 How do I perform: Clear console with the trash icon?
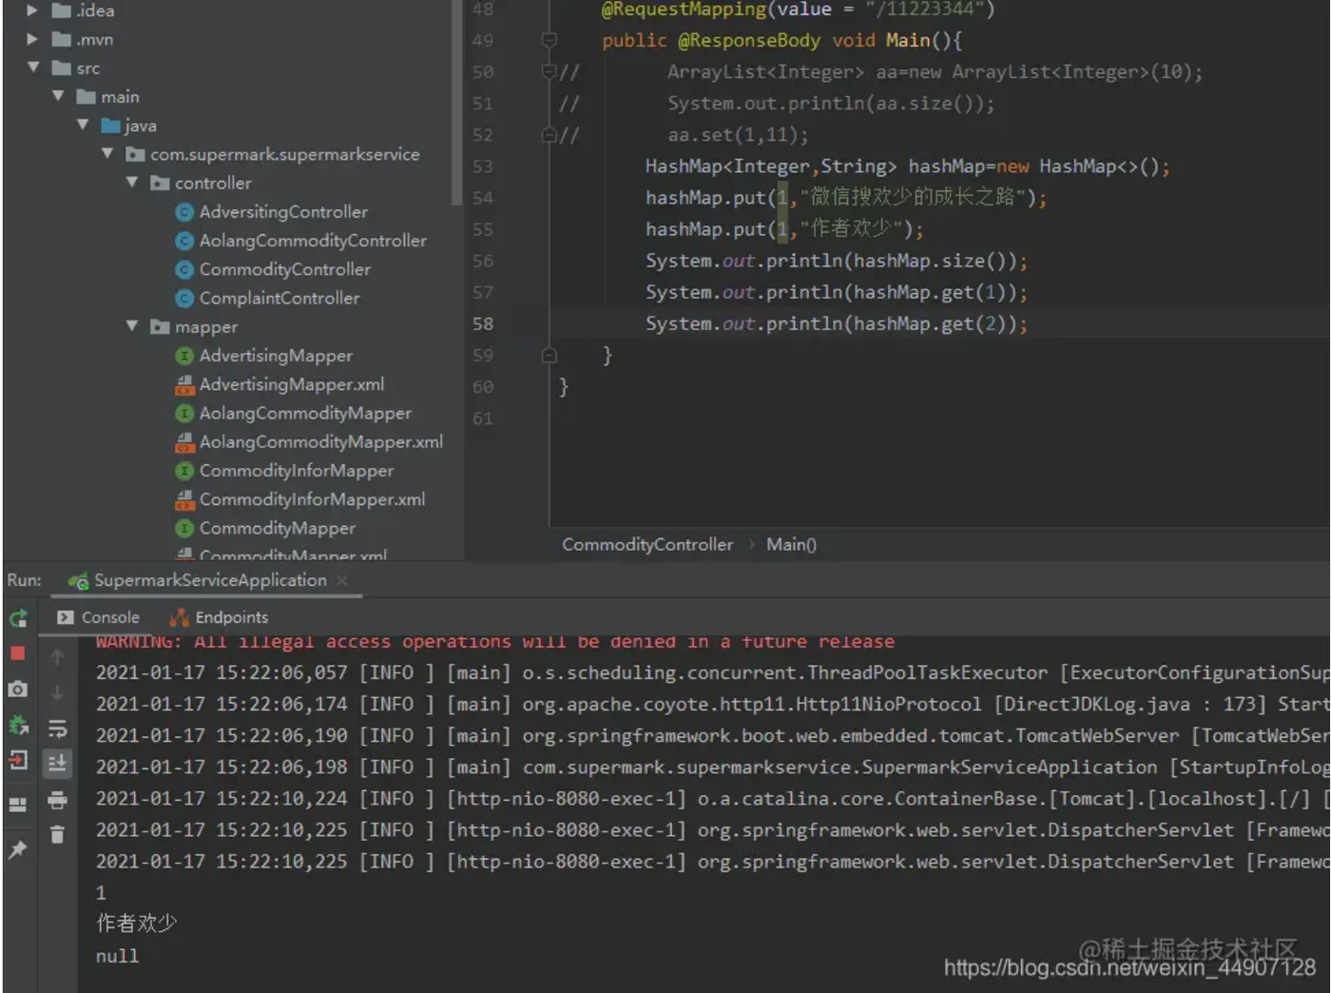point(57,834)
